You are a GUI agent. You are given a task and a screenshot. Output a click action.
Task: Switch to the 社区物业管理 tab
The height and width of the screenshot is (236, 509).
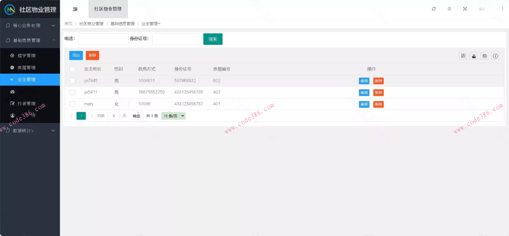tap(108, 9)
